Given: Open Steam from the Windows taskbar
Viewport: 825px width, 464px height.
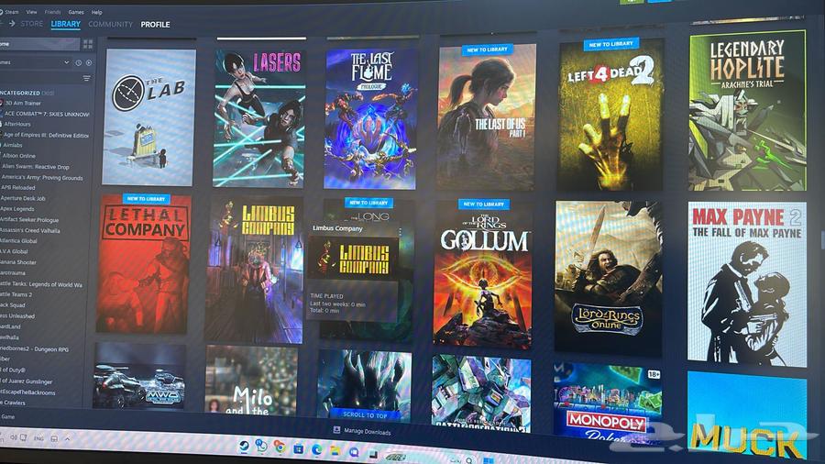Looking at the screenshot, I should point(244,447).
